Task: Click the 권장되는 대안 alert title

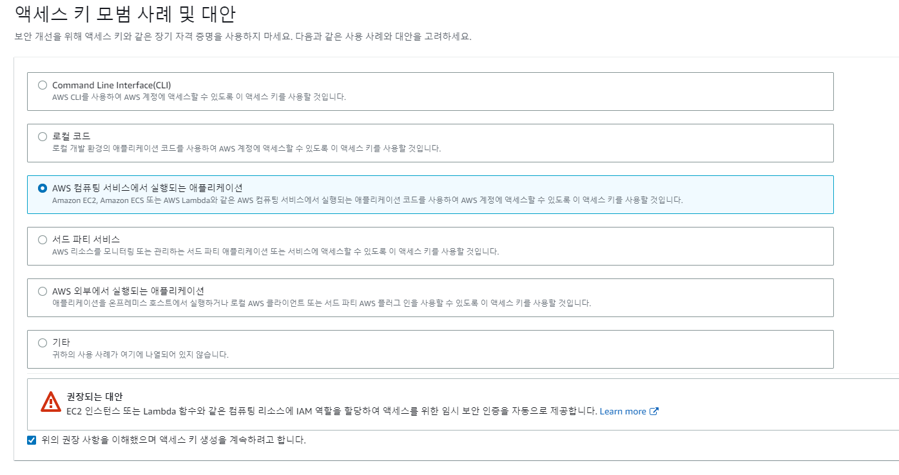Action: click(94, 396)
